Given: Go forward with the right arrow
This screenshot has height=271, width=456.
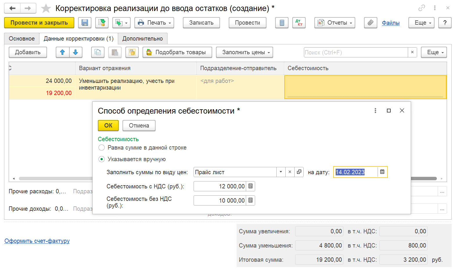Looking at the screenshot, I should point(28,8).
